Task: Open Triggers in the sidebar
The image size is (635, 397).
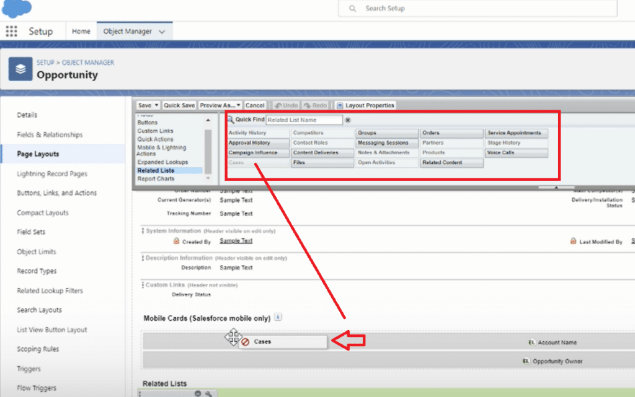Action: [29, 369]
